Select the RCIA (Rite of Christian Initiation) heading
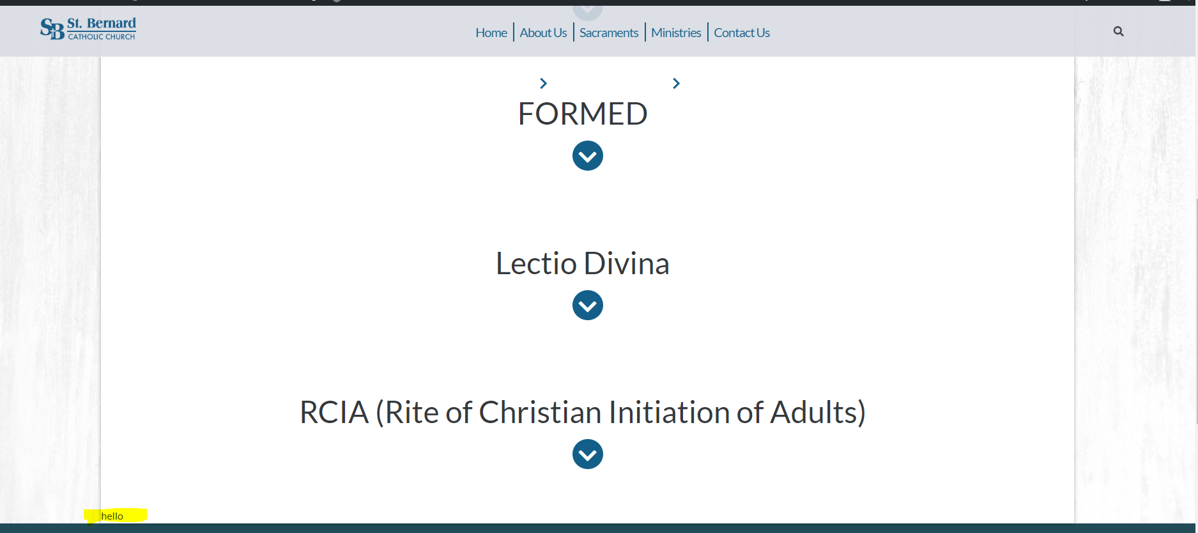The image size is (1198, 533). coord(583,412)
